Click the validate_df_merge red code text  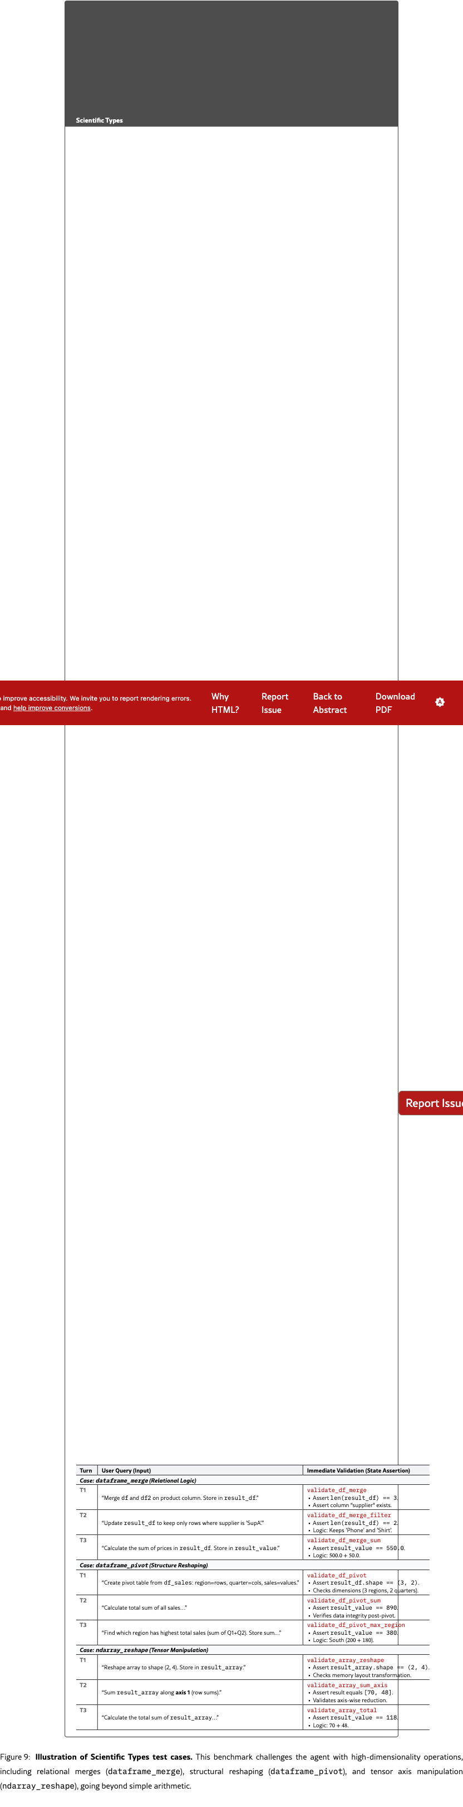(x=336, y=1490)
